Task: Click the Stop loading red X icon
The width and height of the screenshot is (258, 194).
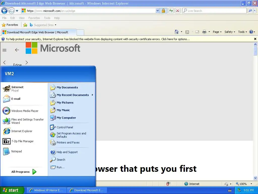Action: pos(178,11)
